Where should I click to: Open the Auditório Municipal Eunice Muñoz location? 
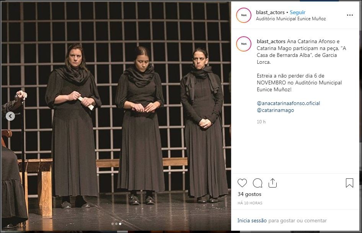point(291,19)
